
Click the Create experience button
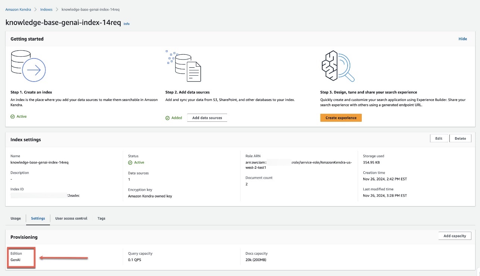click(341, 118)
